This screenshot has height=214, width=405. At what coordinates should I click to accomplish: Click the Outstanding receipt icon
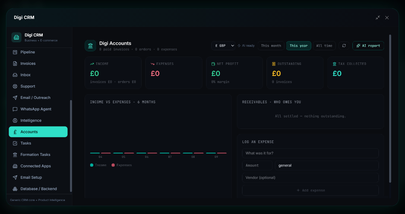click(274, 64)
